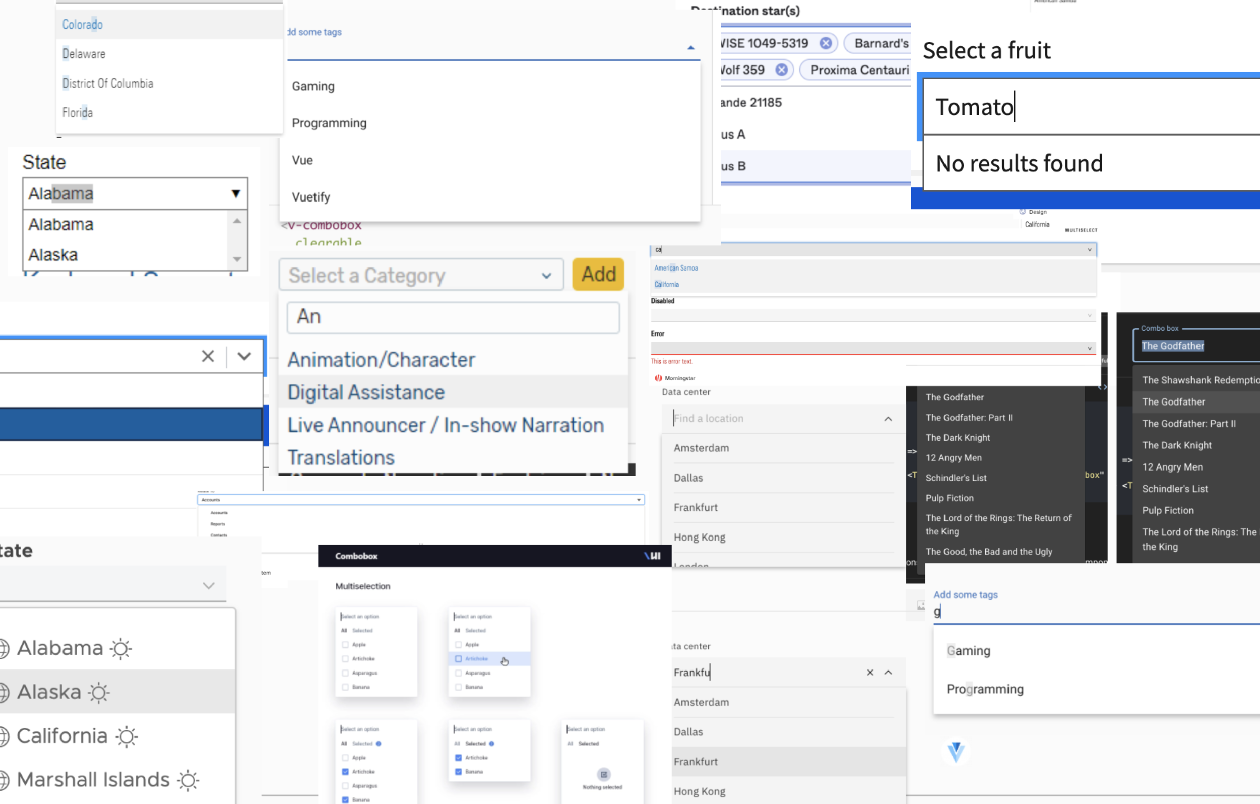Check the Asparagus box between checked items
This screenshot has width=1260, height=804.
tap(345, 786)
